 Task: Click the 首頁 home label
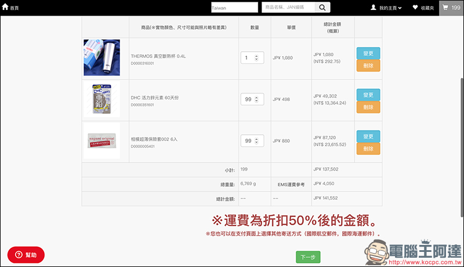click(x=14, y=8)
